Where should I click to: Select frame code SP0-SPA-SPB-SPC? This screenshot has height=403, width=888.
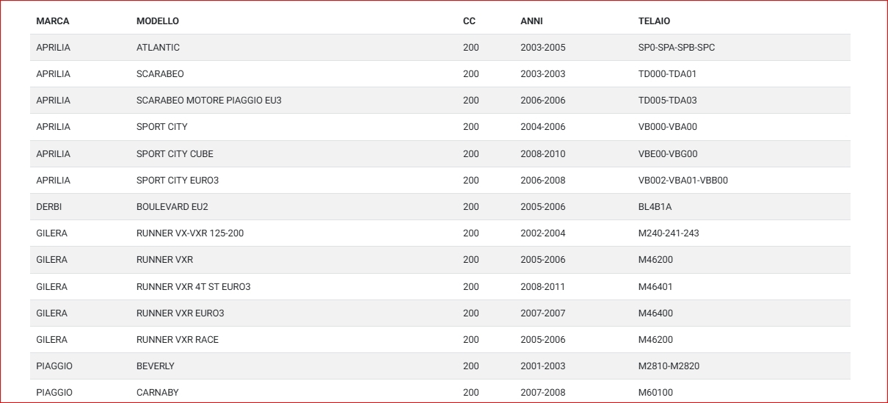click(x=677, y=48)
